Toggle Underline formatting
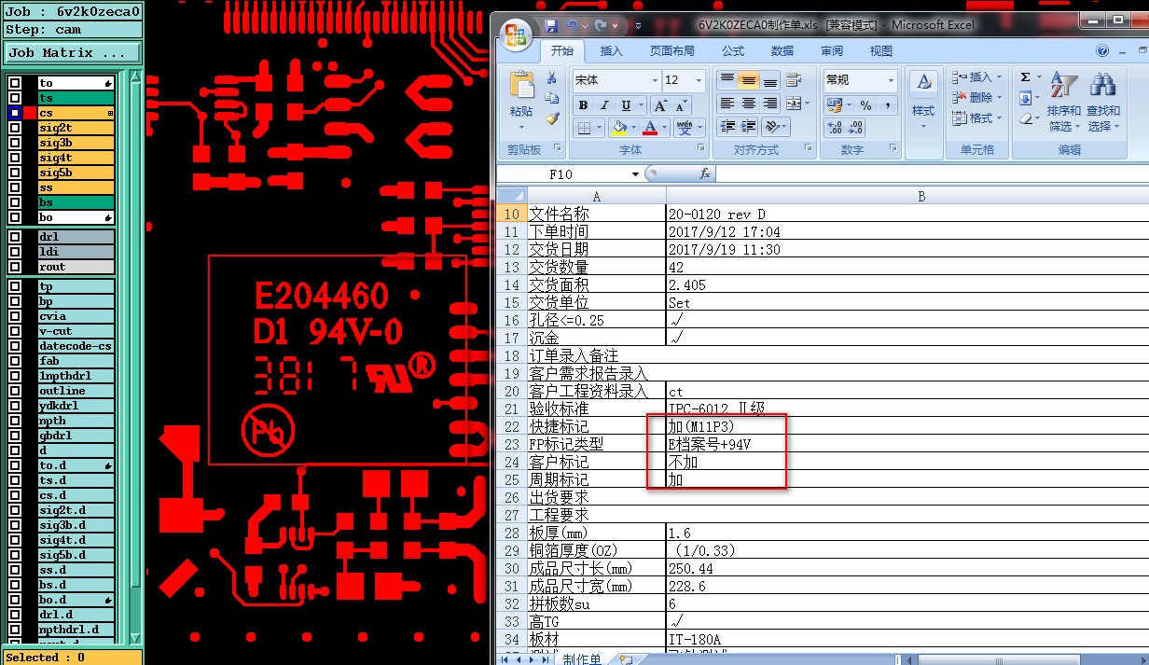1149x665 pixels. point(627,105)
